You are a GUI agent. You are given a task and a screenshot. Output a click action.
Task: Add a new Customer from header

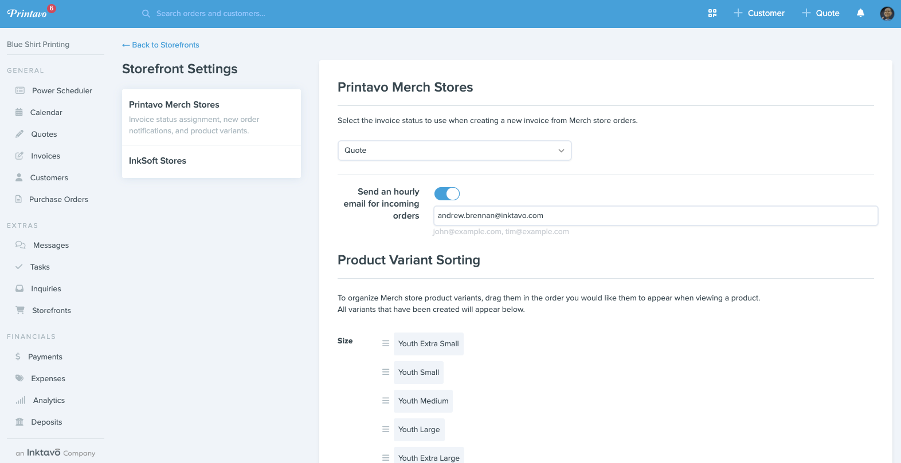tap(759, 13)
